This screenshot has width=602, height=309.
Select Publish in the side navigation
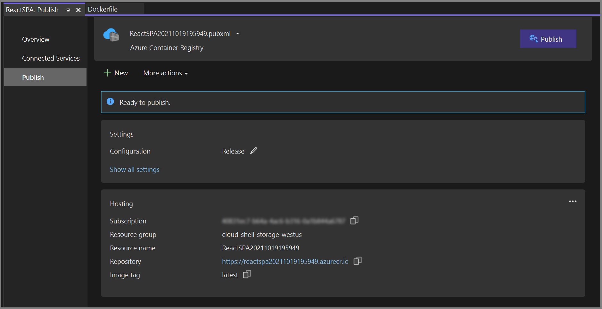pyautogui.click(x=33, y=77)
